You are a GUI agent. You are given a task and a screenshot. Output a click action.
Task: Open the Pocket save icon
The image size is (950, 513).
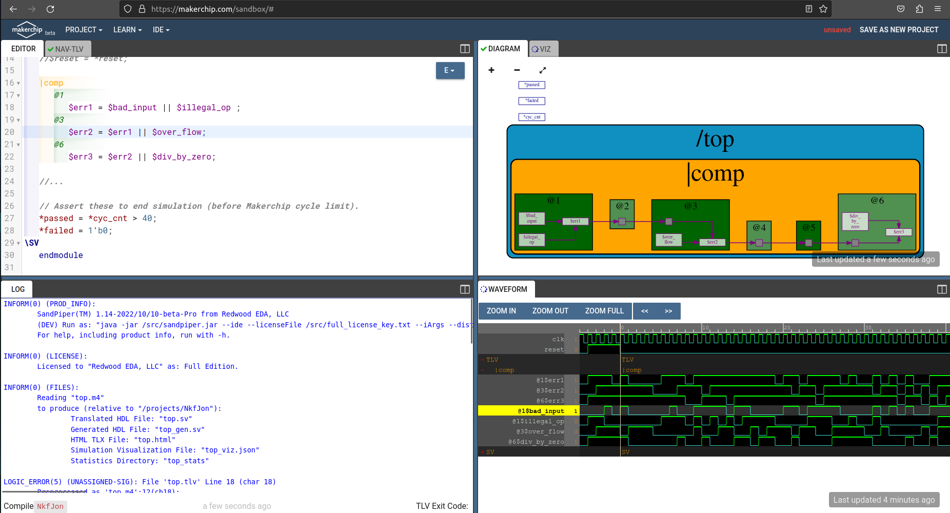(x=901, y=9)
